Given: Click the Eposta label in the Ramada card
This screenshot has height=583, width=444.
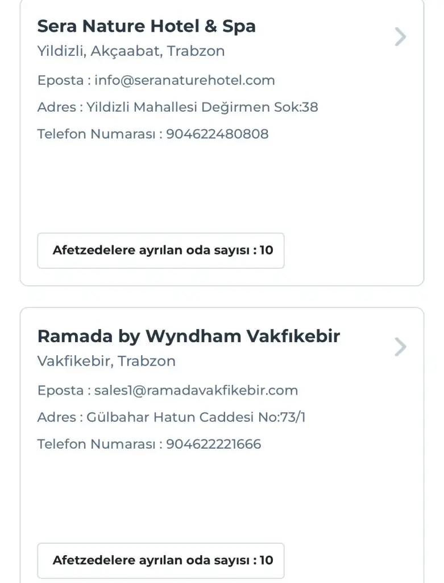Looking at the screenshot, I should 60,390.
